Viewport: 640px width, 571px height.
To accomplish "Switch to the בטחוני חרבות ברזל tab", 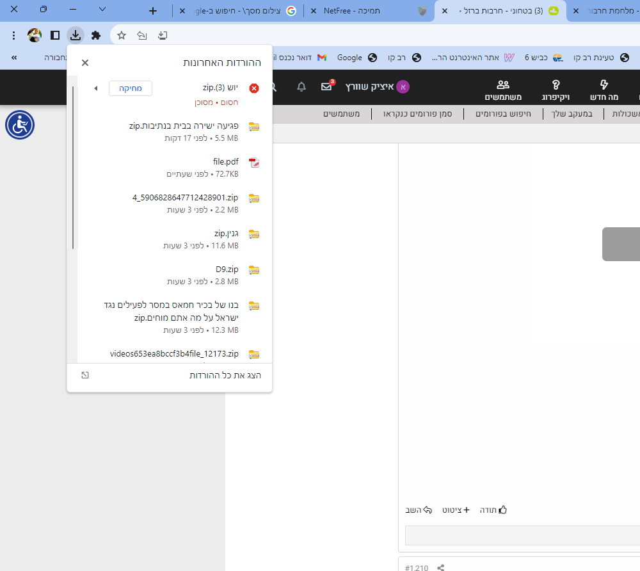I will 502,11.
